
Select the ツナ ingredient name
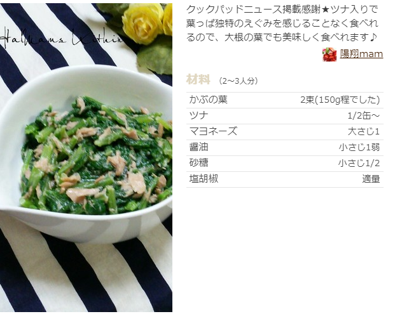(198, 116)
